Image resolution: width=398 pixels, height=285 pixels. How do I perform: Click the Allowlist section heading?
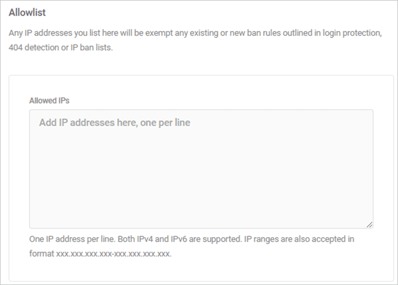coord(27,12)
